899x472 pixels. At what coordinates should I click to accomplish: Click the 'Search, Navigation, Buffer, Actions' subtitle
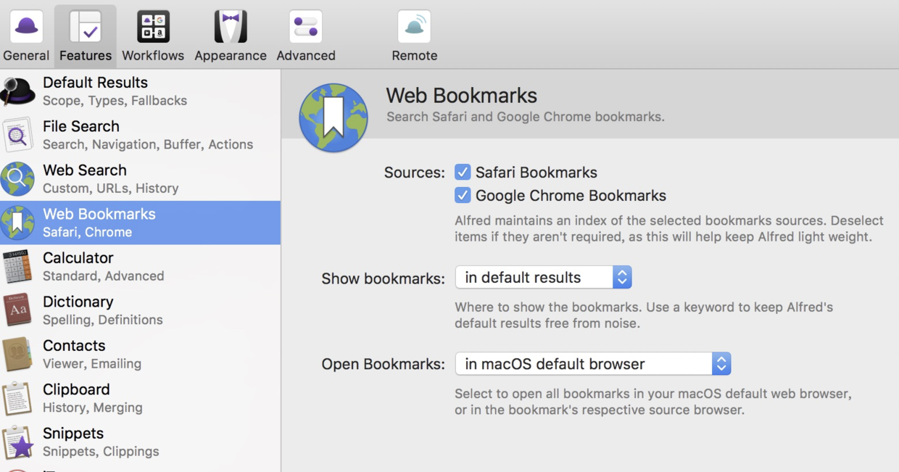[x=148, y=144]
